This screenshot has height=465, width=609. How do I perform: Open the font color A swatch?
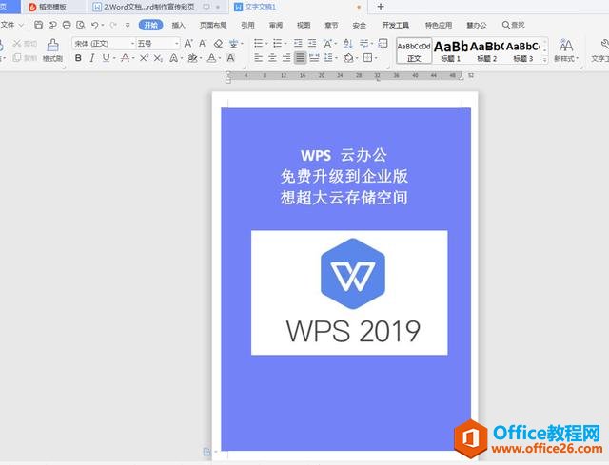point(211,58)
